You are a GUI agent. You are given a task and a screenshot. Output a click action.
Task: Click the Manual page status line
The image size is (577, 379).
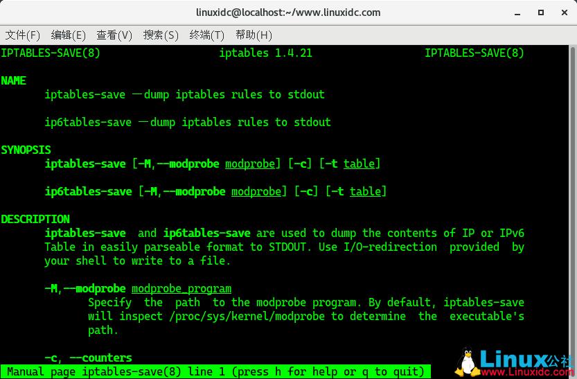(215, 371)
